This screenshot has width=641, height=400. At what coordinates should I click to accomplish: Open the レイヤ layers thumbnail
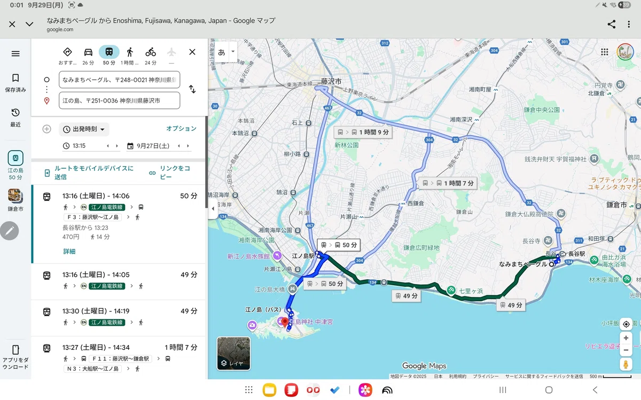[x=233, y=353]
